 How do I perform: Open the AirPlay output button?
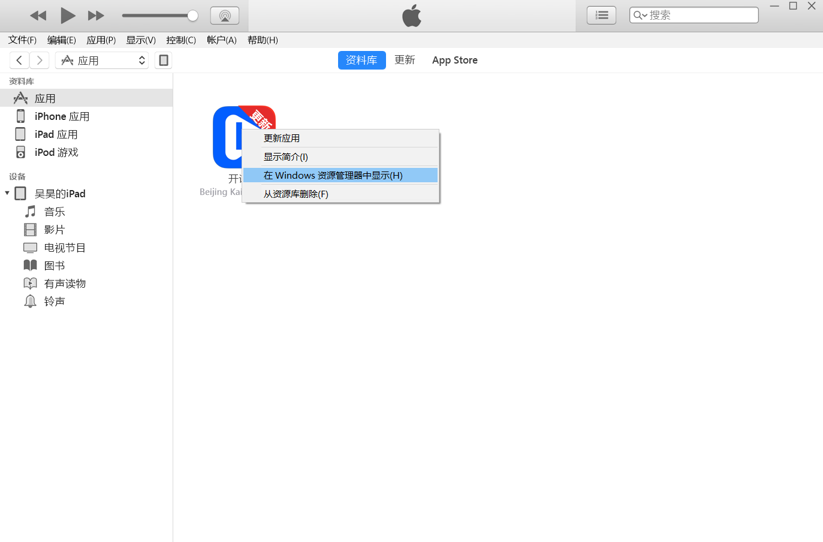point(225,16)
